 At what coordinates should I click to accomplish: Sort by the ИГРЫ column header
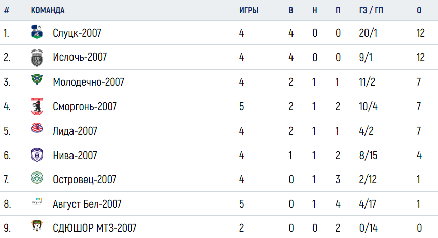pos(249,11)
